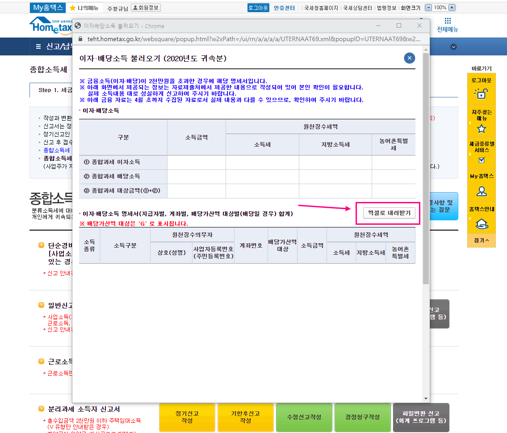Open 홈택스안내 house icon
Screen dimensions: 507x433
pyautogui.click(x=482, y=224)
